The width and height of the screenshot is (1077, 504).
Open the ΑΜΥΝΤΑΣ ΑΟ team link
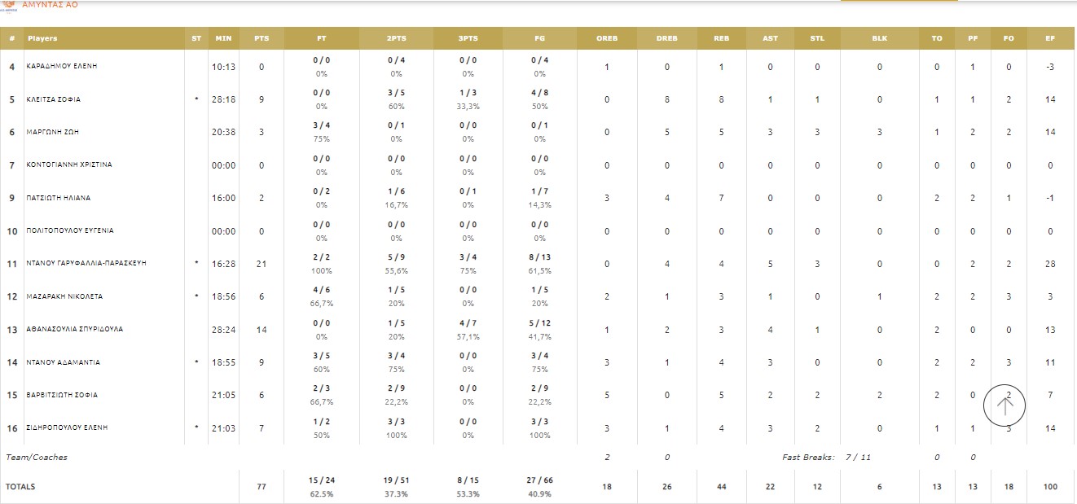point(50,4)
